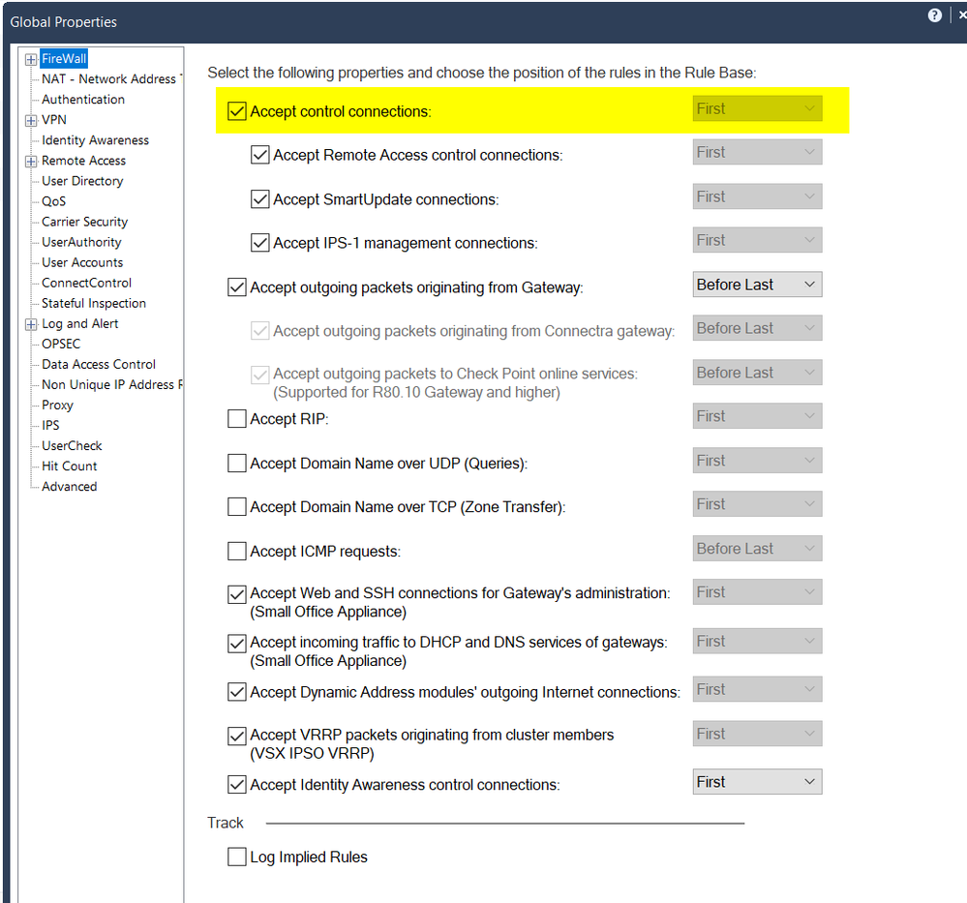Open IPS settings in tree
The width and height of the screenshot is (967, 903).
tap(50, 425)
